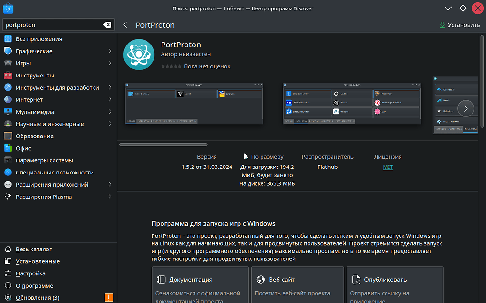Clear the portproton search text

tap(107, 25)
